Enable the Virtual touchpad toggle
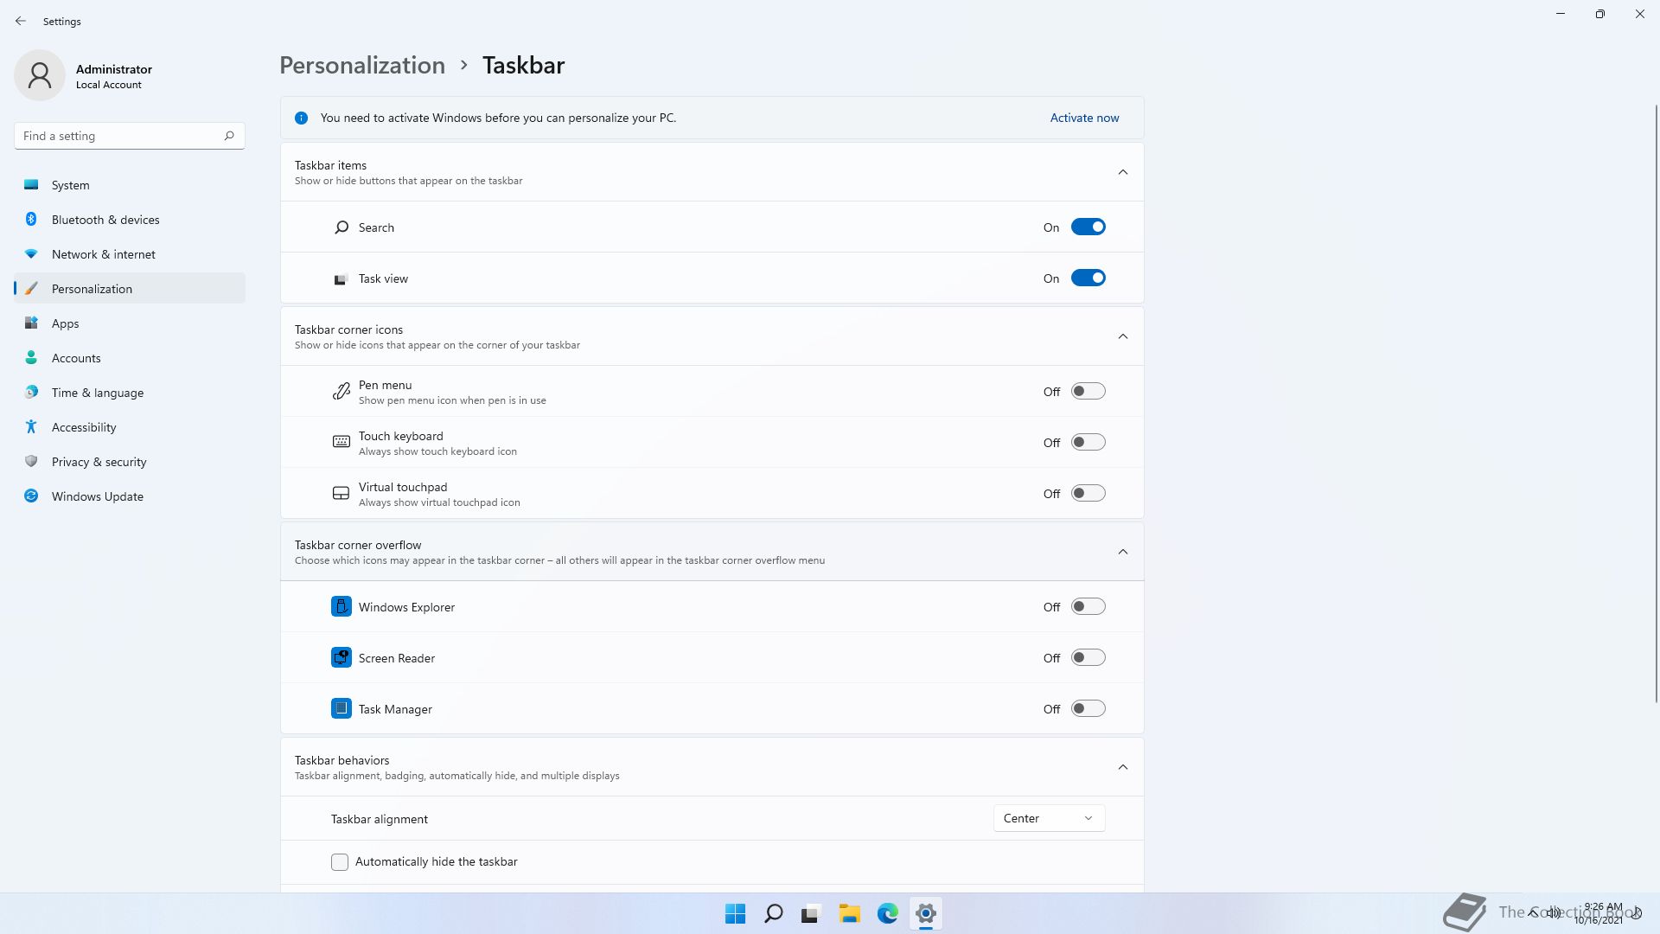Viewport: 1660px width, 934px height. (1089, 494)
